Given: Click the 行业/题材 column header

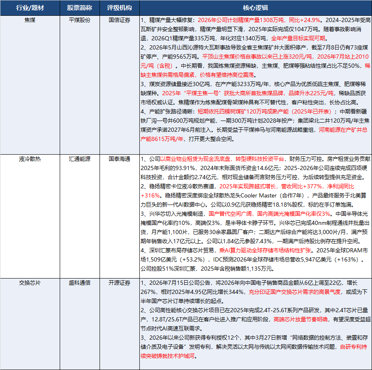Looking at the screenshot, I should [x=30, y=8].
